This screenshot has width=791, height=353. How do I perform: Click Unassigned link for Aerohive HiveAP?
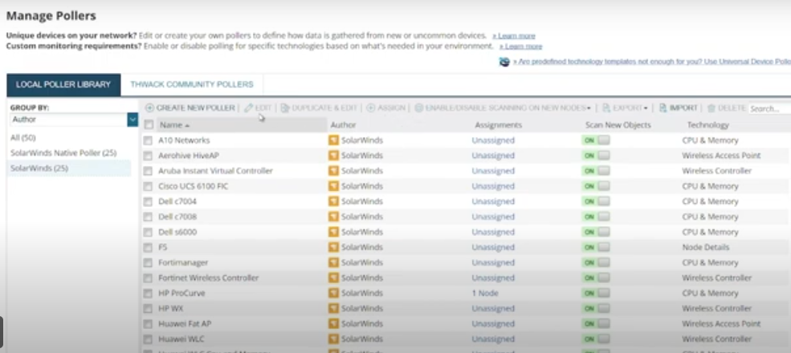[x=493, y=156]
